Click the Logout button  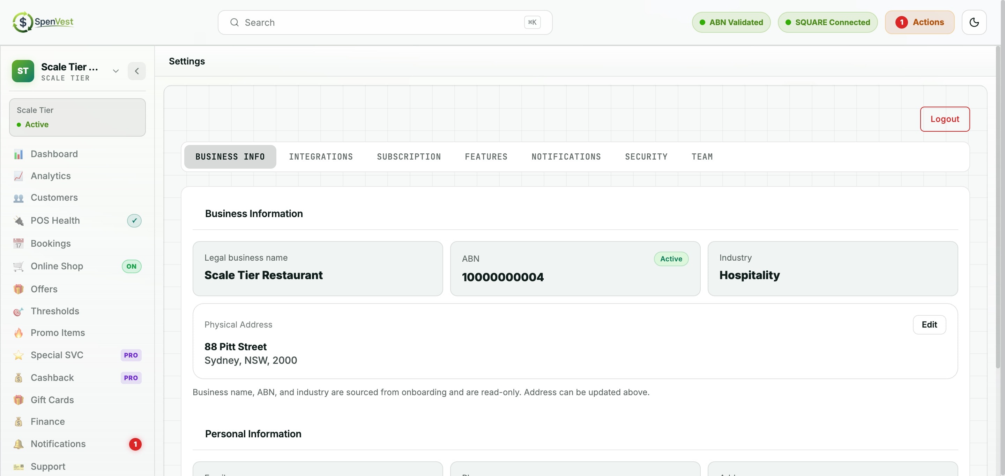pyautogui.click(x=945, y=119)
